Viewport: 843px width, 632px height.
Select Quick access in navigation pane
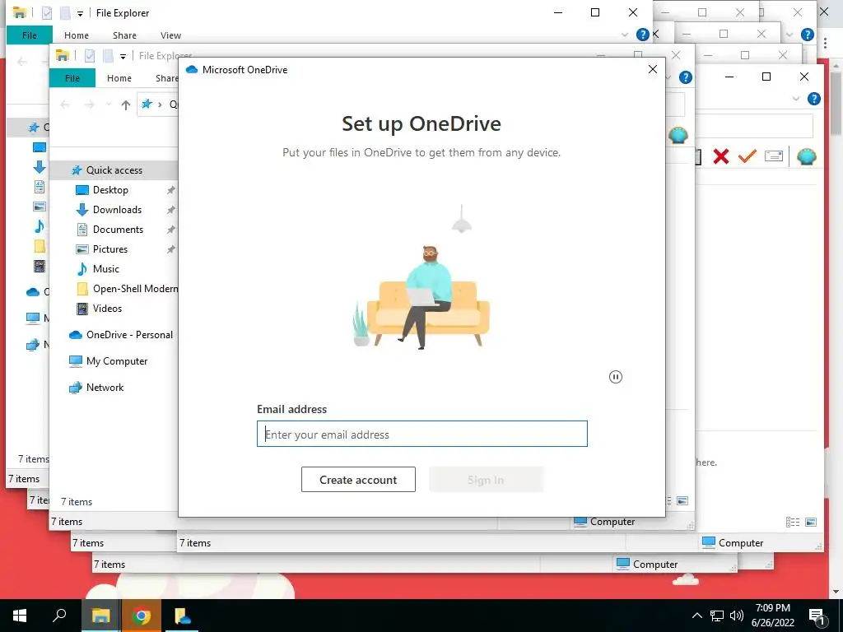[x=114, y=170]
